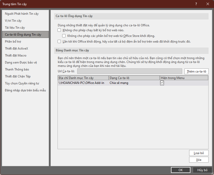
Task: Select Dạng xem Được bảo vệ
Action: [x=21, y=62]
